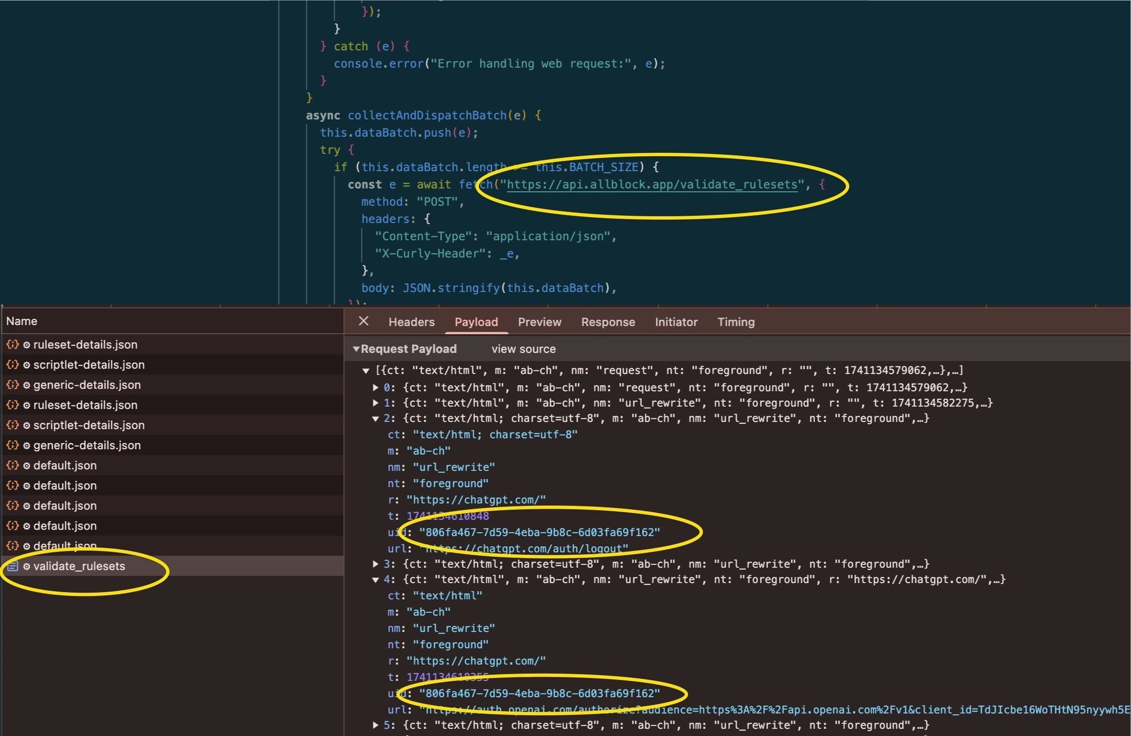Click the first scriptlet-details.json file icon
Screen dimensions: 1131x736
[12, 364]
